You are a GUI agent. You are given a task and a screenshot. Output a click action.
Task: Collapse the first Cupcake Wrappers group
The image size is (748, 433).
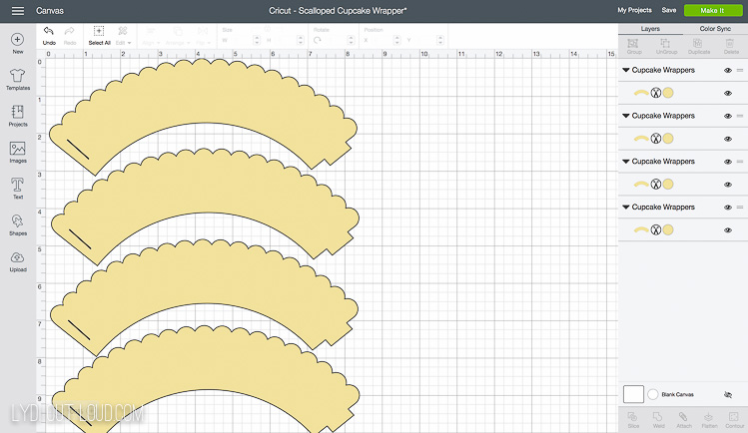point(626,70)
